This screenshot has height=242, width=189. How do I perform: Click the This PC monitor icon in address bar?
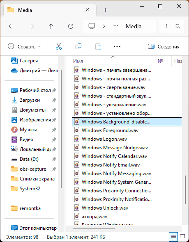92,26
